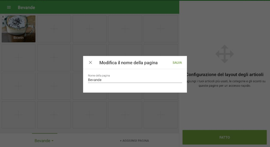The image size is (270, 147).
Task: Save the page name with SALVA
Action: [x=177, y=63]
